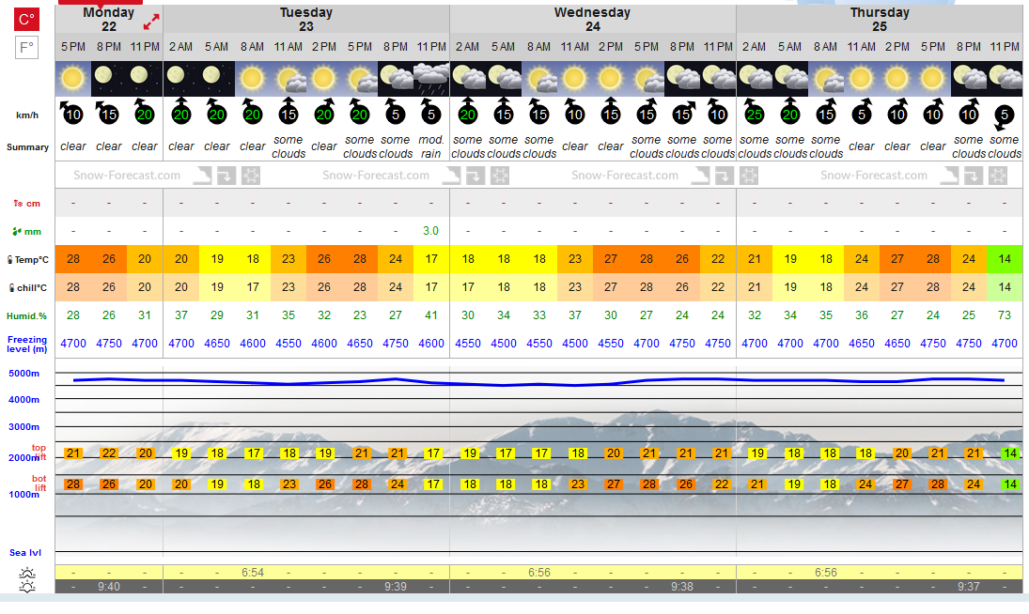Image resolution: width=1029 pixels, height=614 pixels.
Task: Click sunset time 9:40
Action: tap(108, 587)
